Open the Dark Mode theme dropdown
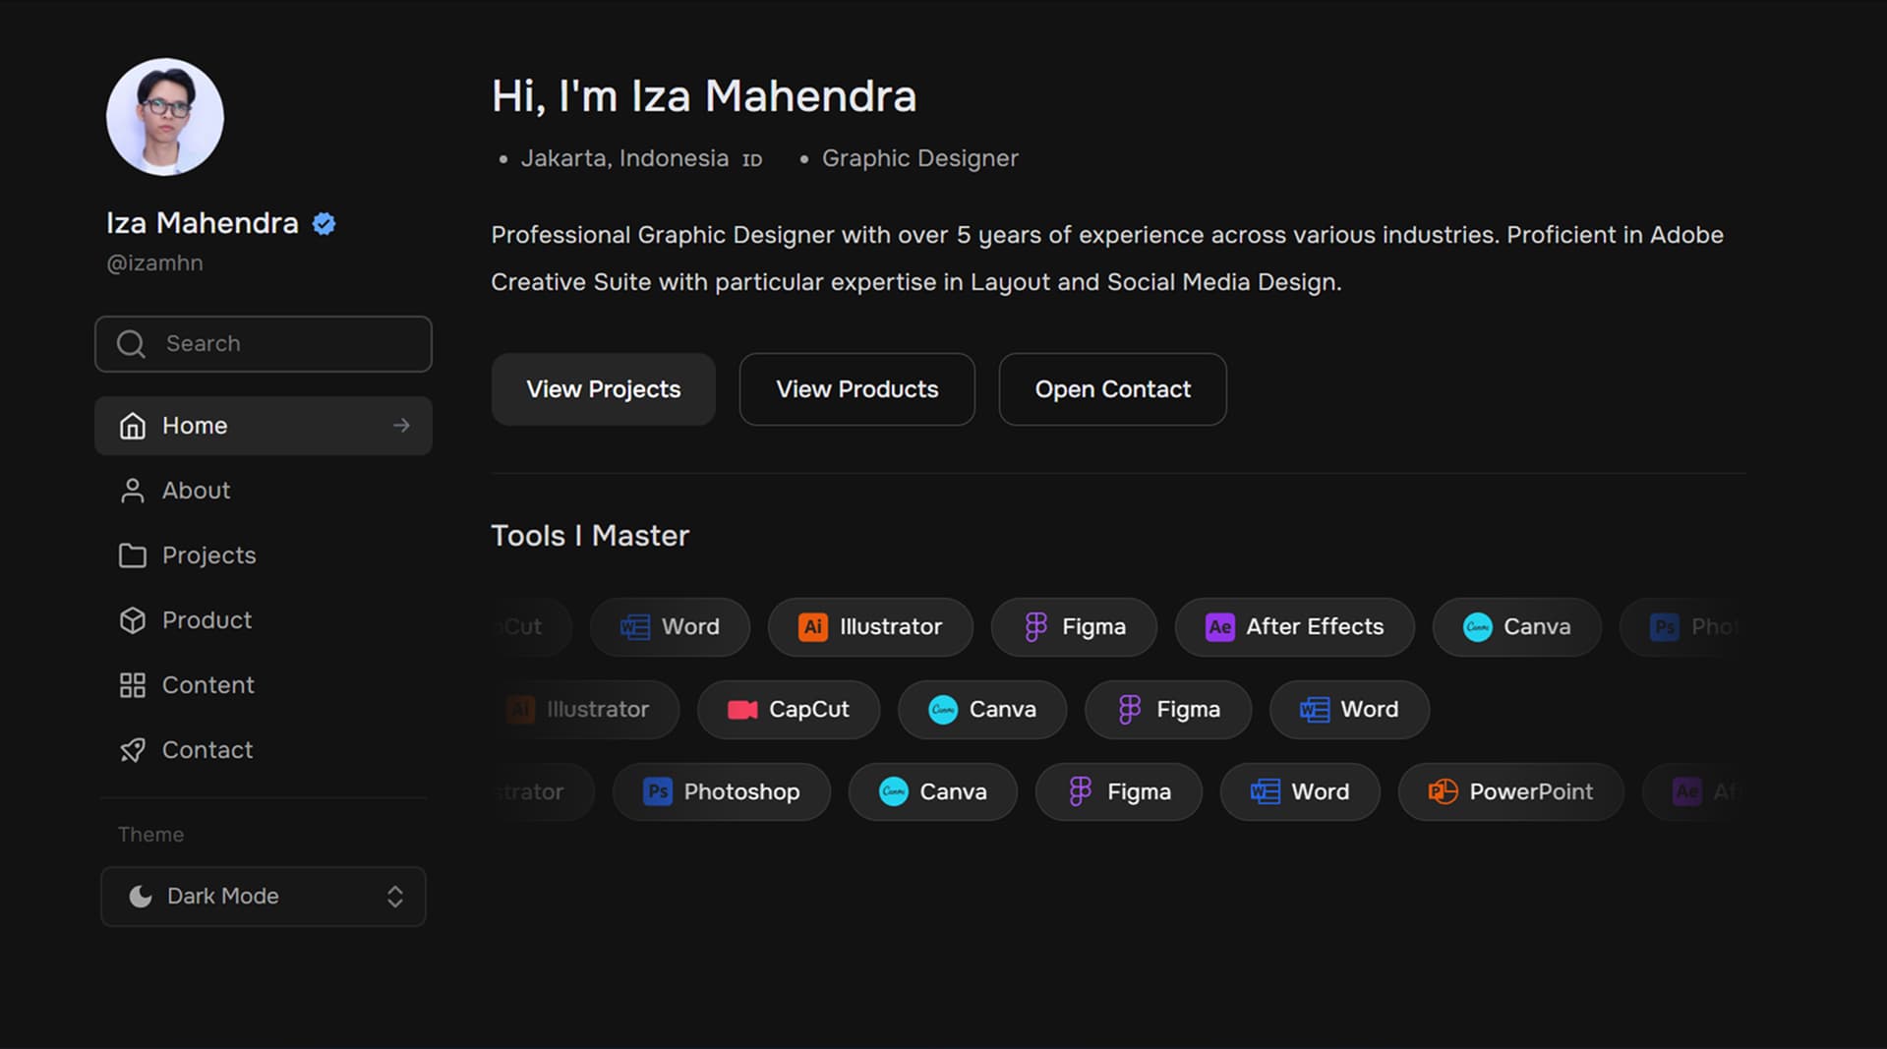This screenshot has width=1887, height=1049. pos(264,897)
